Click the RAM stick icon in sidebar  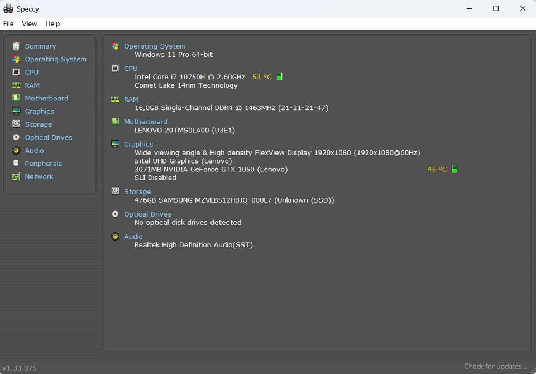coord(16,85)
